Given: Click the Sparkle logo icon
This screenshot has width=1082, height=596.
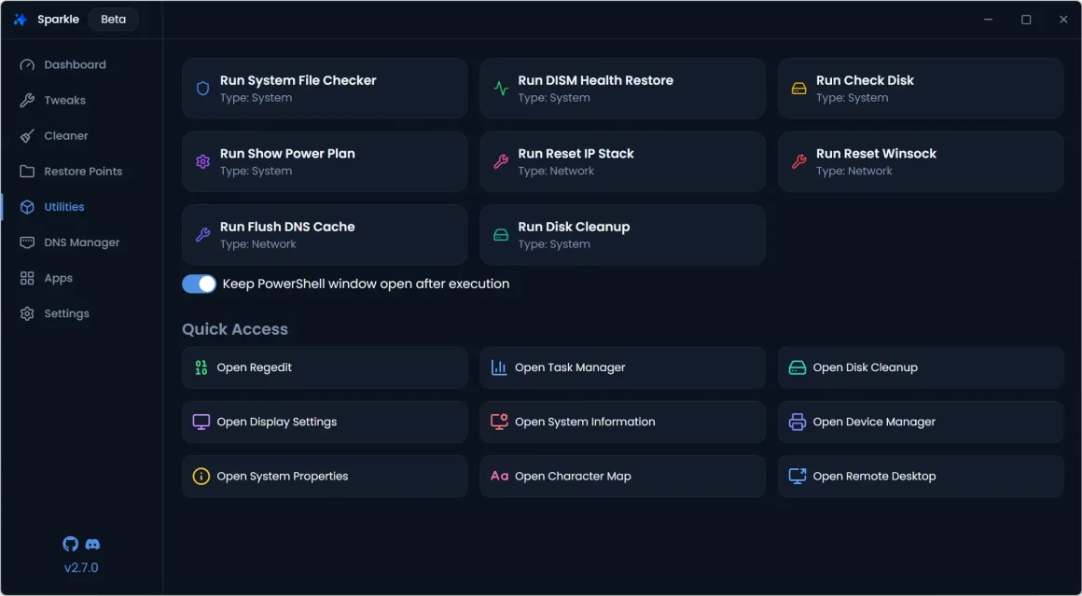Looking at the screenshot, I should pyautogui.click(x=20, y=20).
